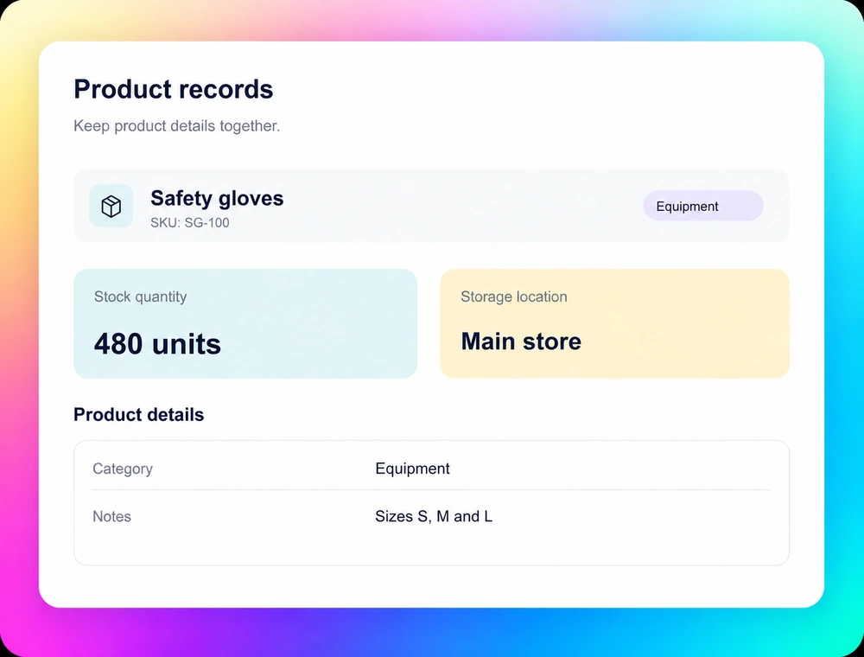The height and width of the screenshot is (657, 864).
Task: Click the Product records page title
Action: [173, 89]
